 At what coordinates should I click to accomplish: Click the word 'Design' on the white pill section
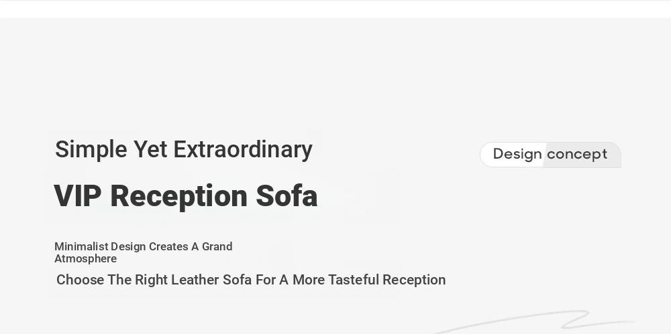[x=517, y=155]
